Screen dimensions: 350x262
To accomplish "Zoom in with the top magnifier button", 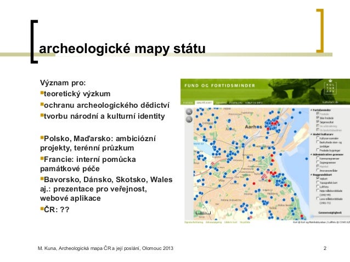I will [189, 112].
